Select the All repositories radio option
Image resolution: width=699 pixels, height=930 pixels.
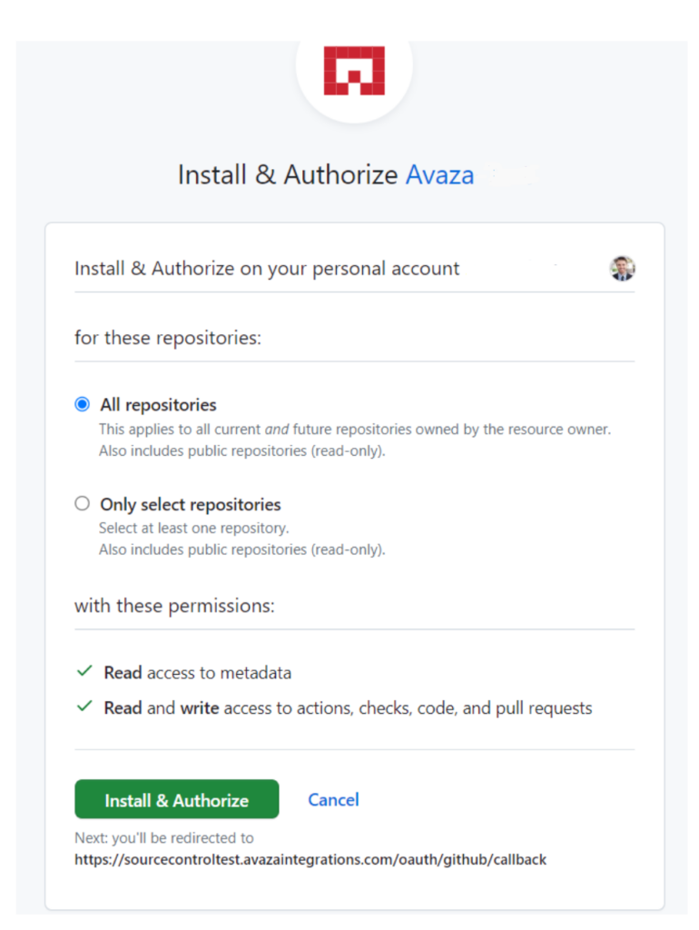(82, 404)
